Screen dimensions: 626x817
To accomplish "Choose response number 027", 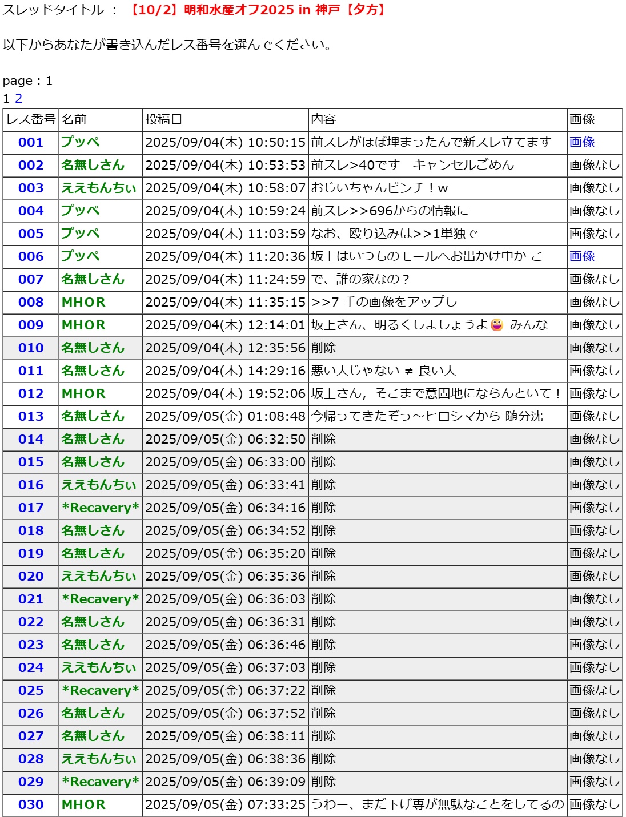I will (31, 736).
